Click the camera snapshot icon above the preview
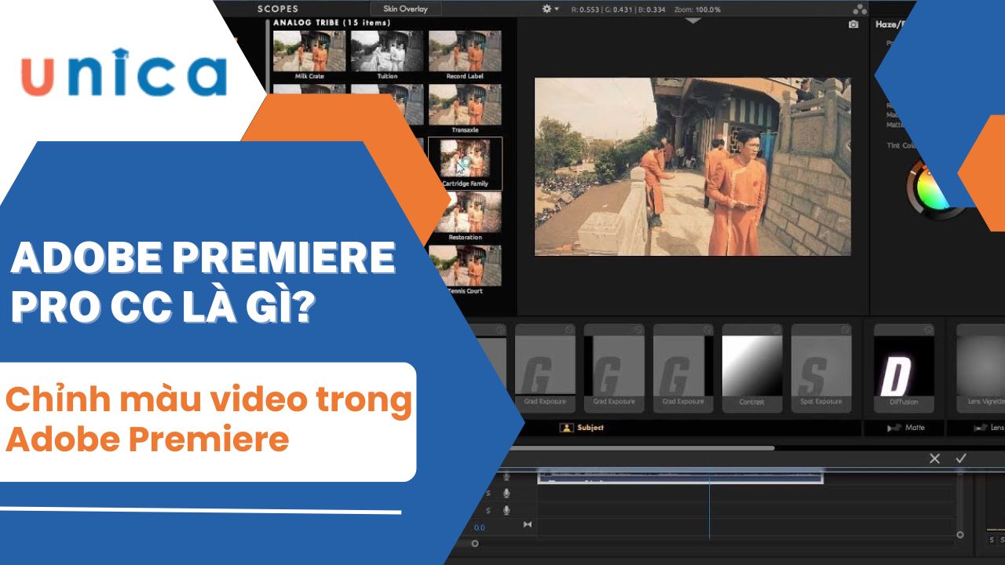Image resolution: width=1005 pixels, height=565 pixels. coord(853,25)
